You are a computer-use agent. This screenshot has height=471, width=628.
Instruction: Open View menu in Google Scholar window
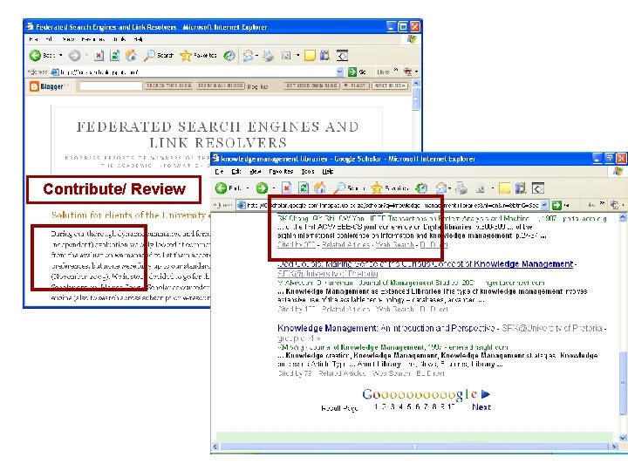click(256, 172)
